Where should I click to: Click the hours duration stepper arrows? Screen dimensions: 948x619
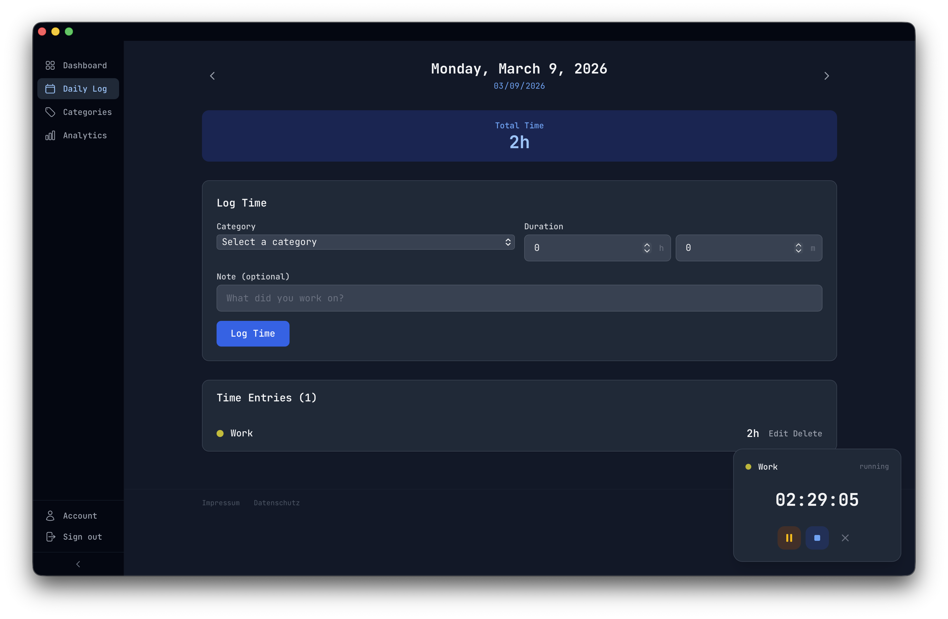tap(647, 248)
